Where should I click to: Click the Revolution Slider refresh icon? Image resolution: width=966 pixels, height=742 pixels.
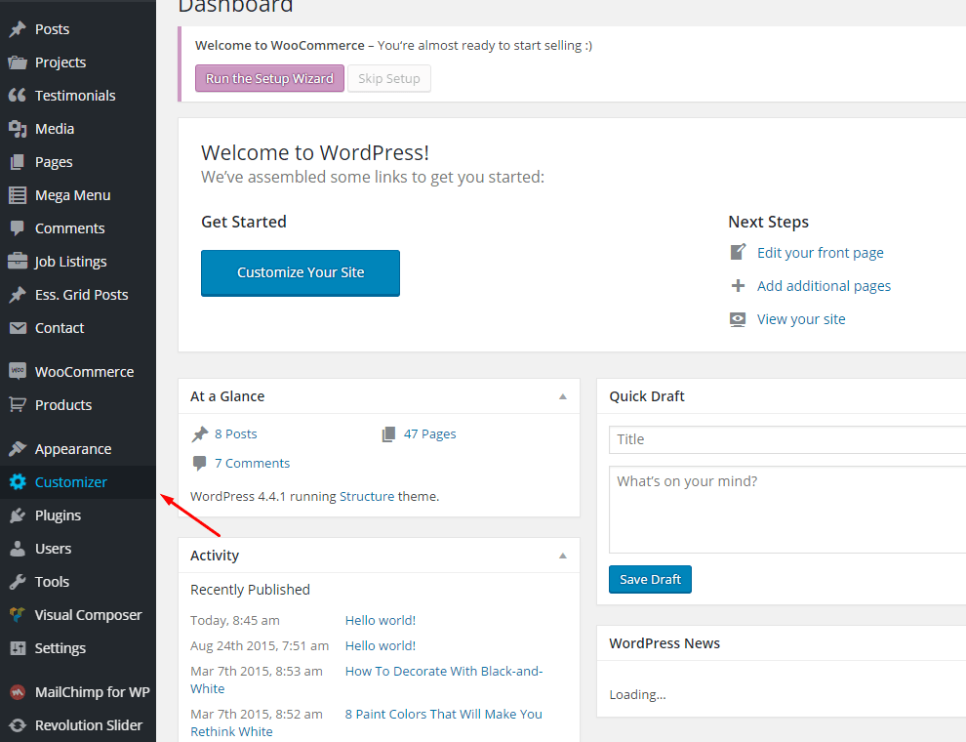coord(18,725)
